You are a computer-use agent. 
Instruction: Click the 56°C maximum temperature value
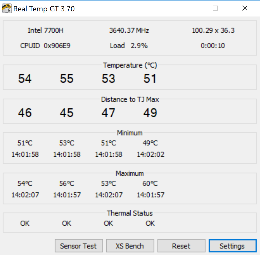click(67, 184)
